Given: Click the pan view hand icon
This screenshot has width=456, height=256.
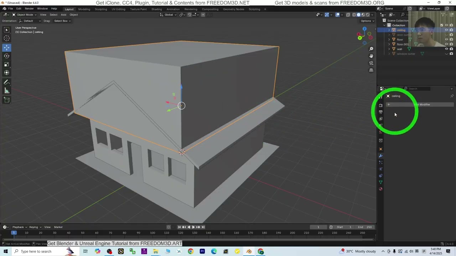Looking at the screenshot, I should click(x=371, y=56).
